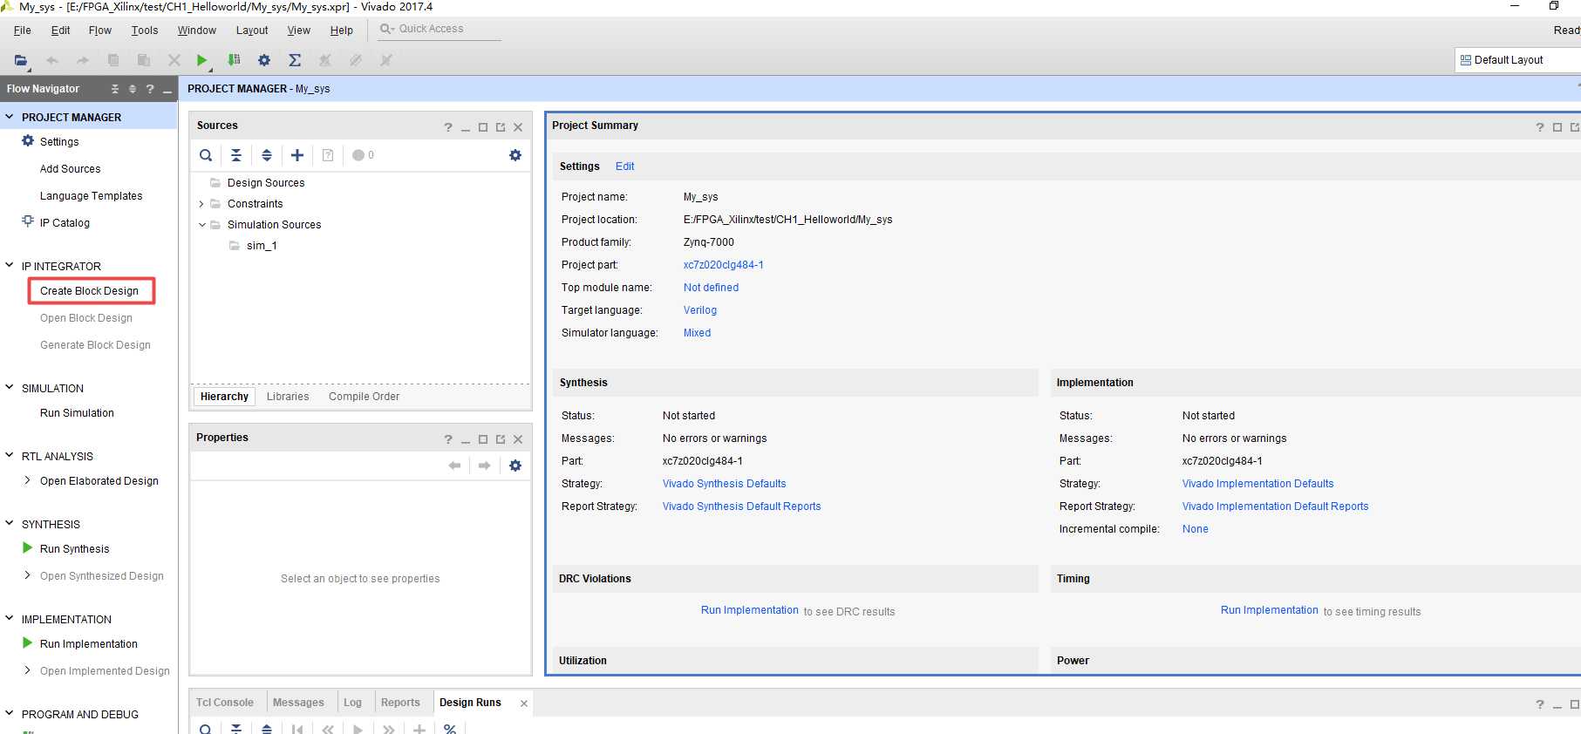The height and width of the screenshot is (734, 1581).
Task: Select the sim_1 simulation set
Action: [x=262, y=246]
